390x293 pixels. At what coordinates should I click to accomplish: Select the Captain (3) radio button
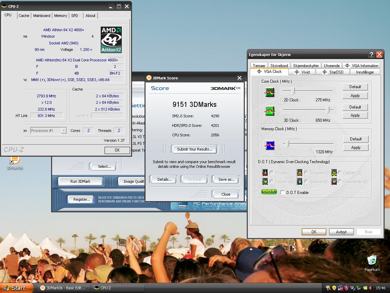340,173
